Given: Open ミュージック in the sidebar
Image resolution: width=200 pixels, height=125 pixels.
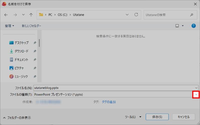Looking at the screenshot, I should 18,76.
